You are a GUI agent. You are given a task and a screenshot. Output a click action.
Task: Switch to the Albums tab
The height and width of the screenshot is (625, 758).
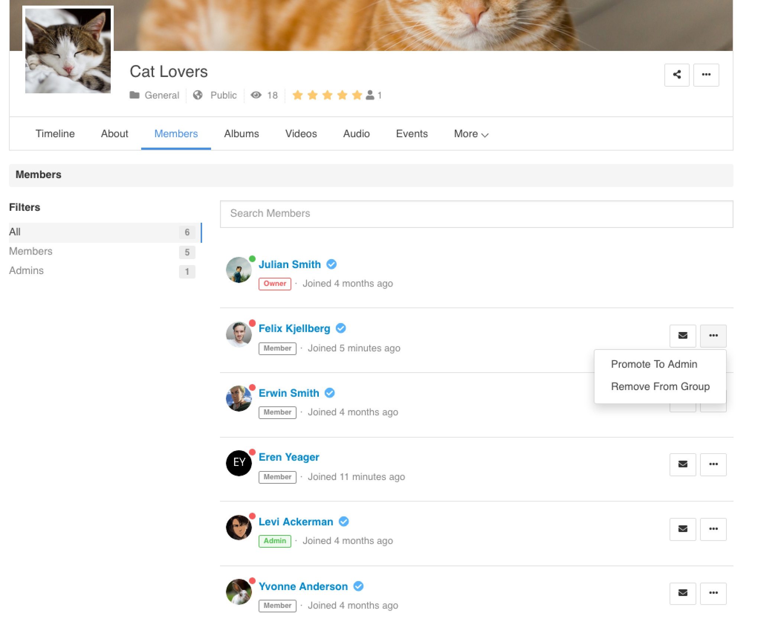pyautogui.click(x=242, y=134)
